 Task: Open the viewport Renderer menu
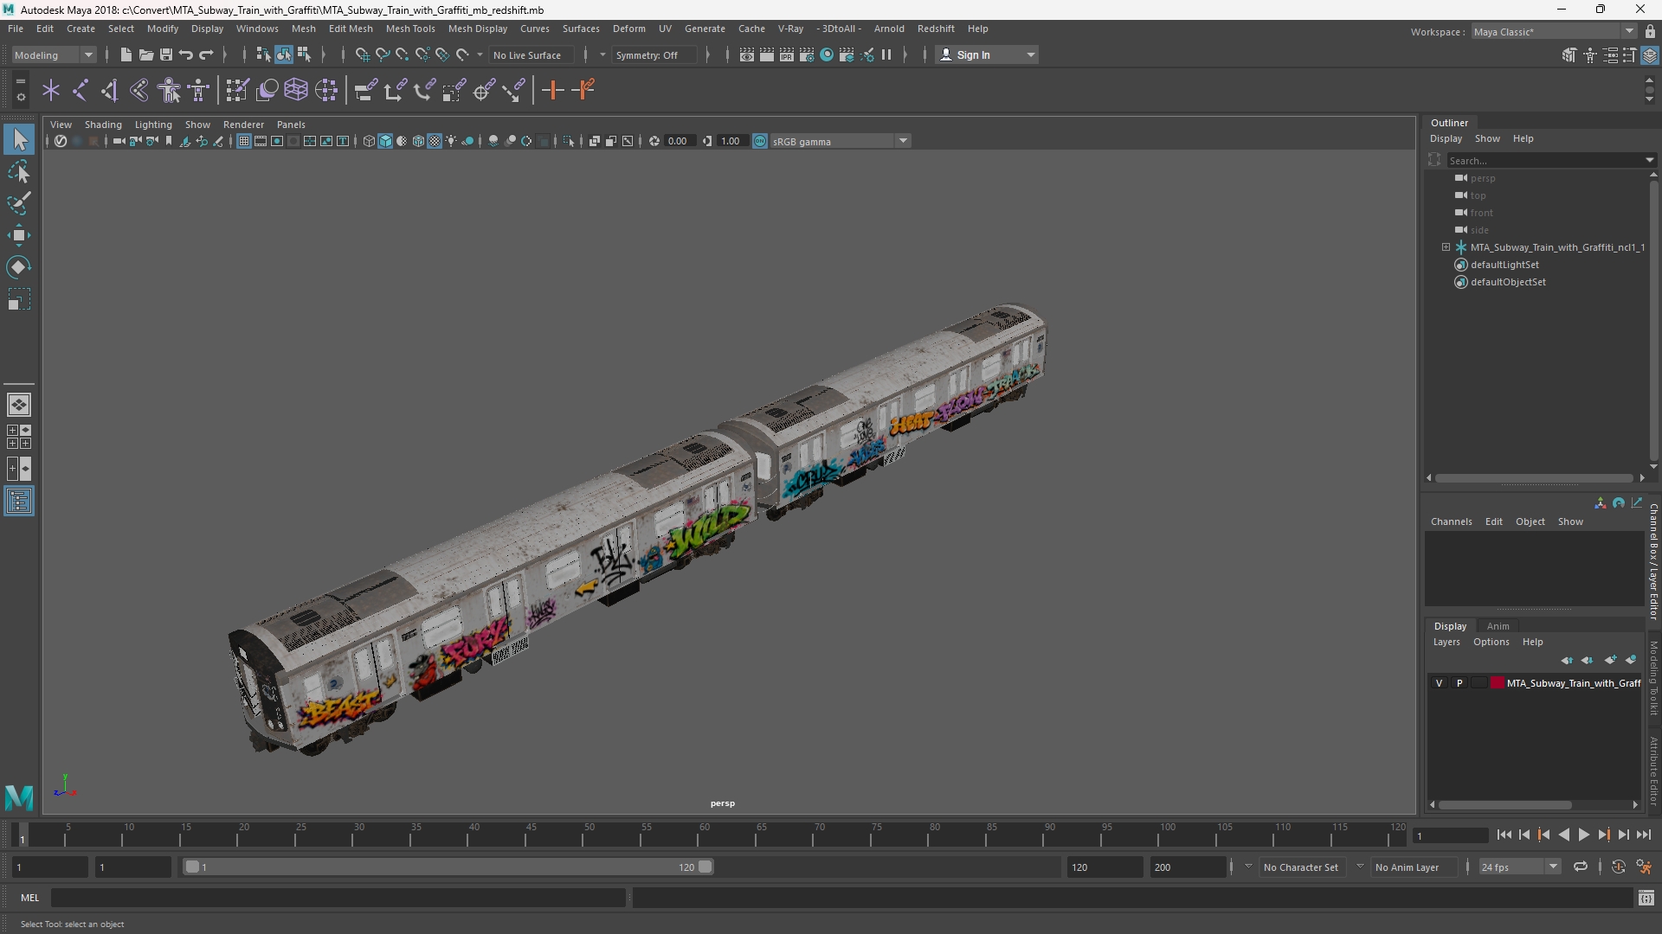[x=243, y=125]
